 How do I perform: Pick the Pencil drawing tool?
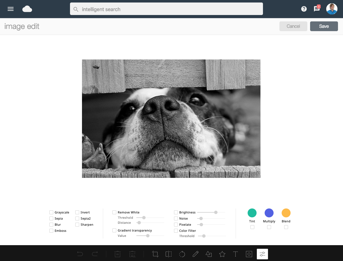[x=195, y=254]
